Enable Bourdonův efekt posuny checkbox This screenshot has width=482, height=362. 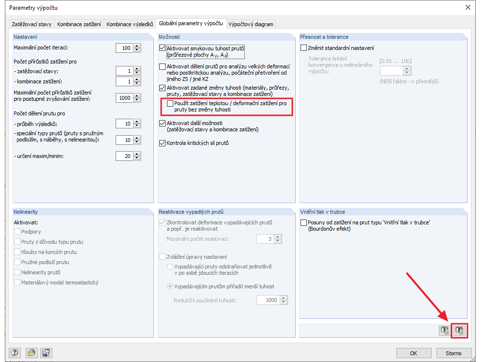304,222
